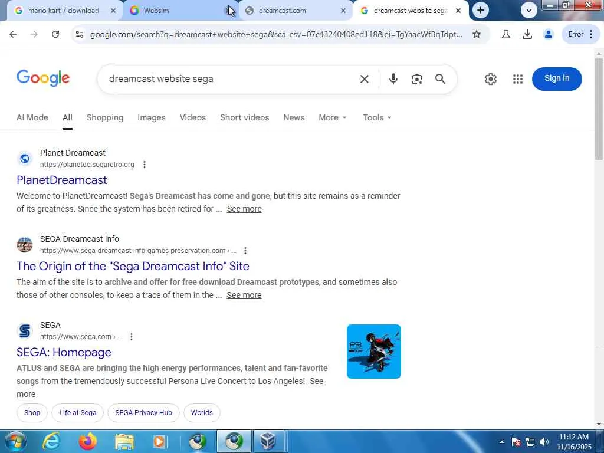Open VirtualBox from the taskbar
This screenshot has height=453, width=604.
268,441
